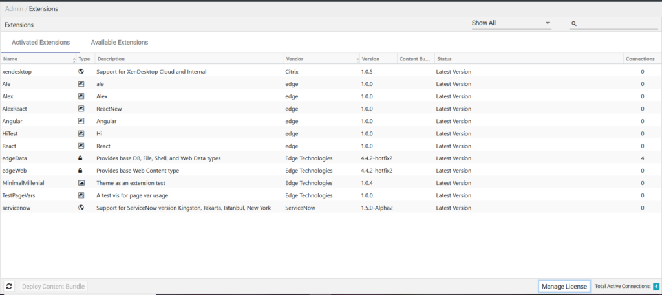
Task: Click the type icon in the Ale row
Action: click(x=81, y=83)
